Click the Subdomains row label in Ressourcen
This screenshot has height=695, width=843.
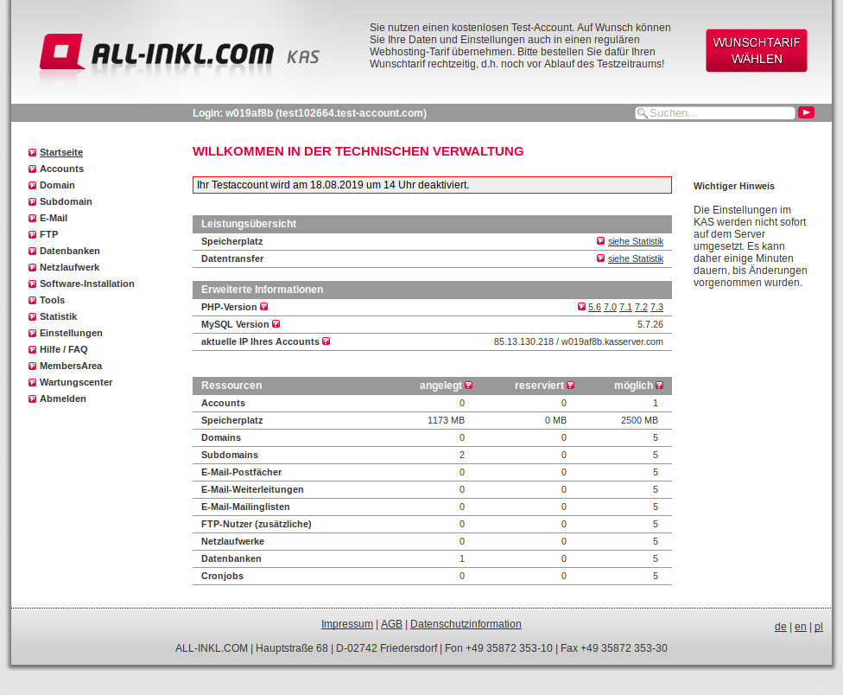pos(230,455)
